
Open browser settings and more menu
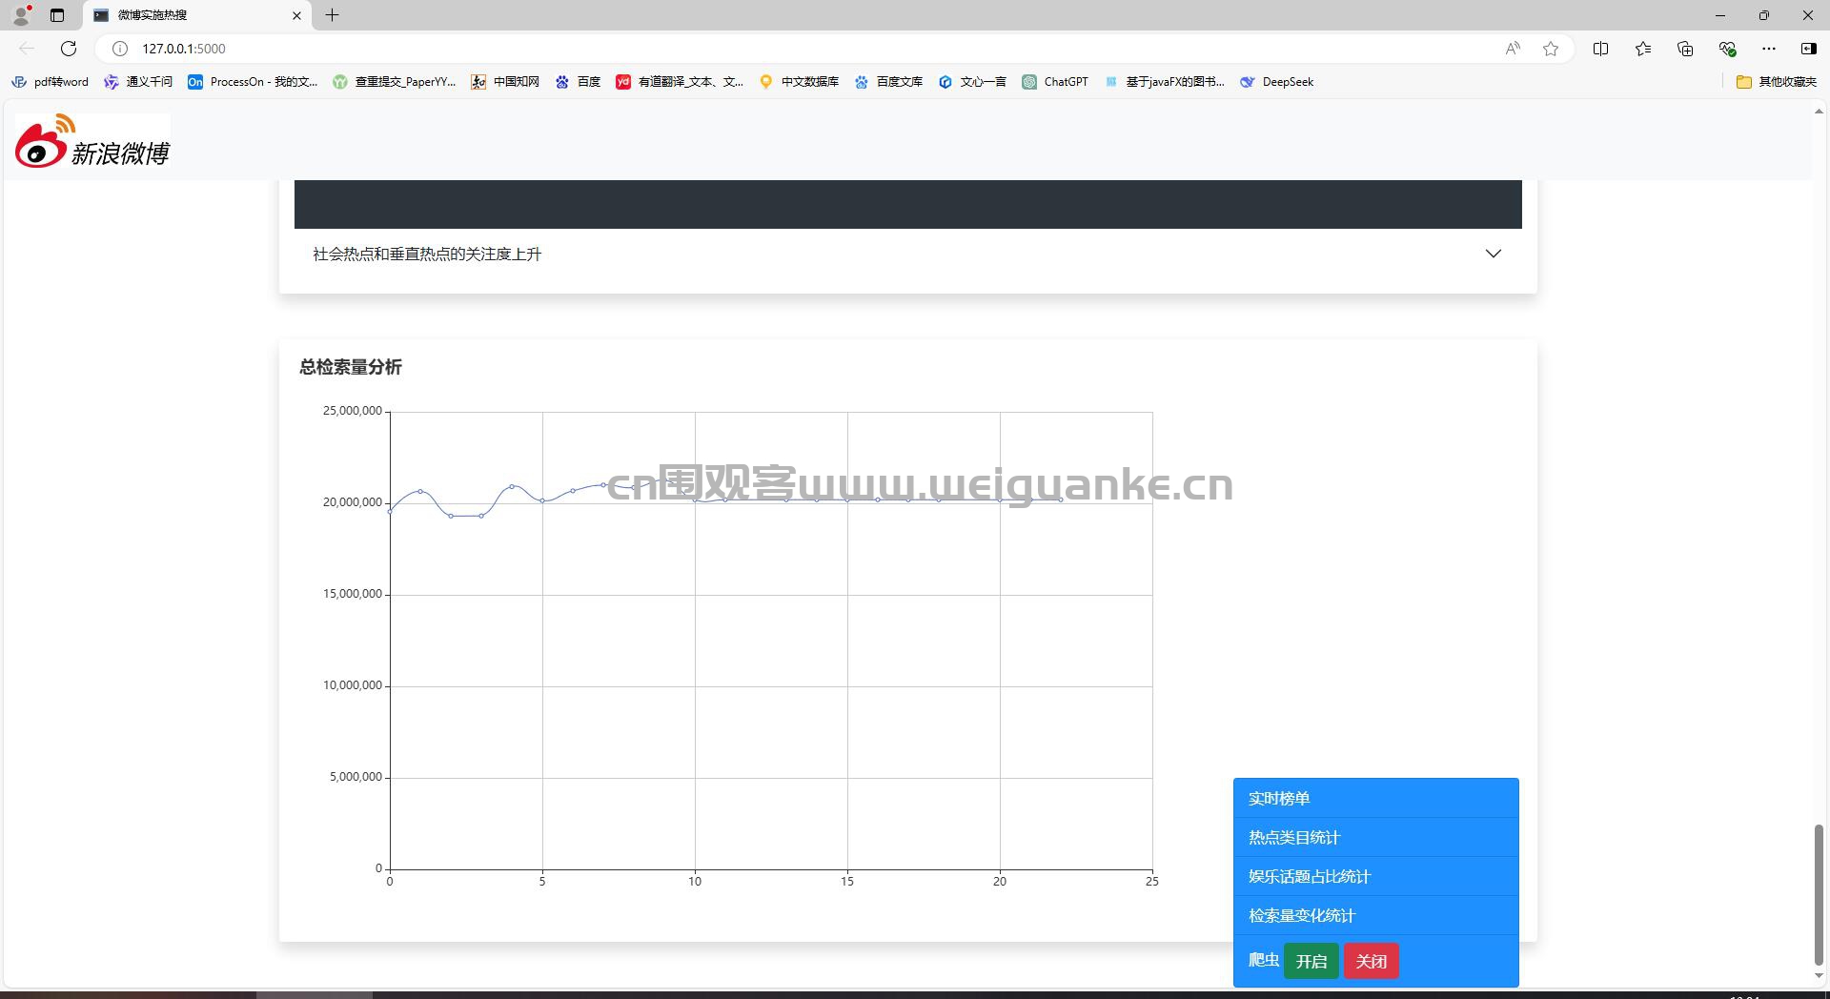[1769, 49]
